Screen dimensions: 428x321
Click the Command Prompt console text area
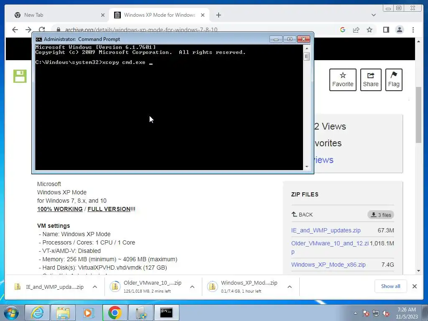pyautogui.click(x=169, y=107)
